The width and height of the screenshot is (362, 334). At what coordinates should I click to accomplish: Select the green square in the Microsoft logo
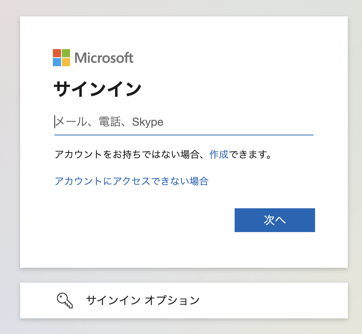pos(66,53)
